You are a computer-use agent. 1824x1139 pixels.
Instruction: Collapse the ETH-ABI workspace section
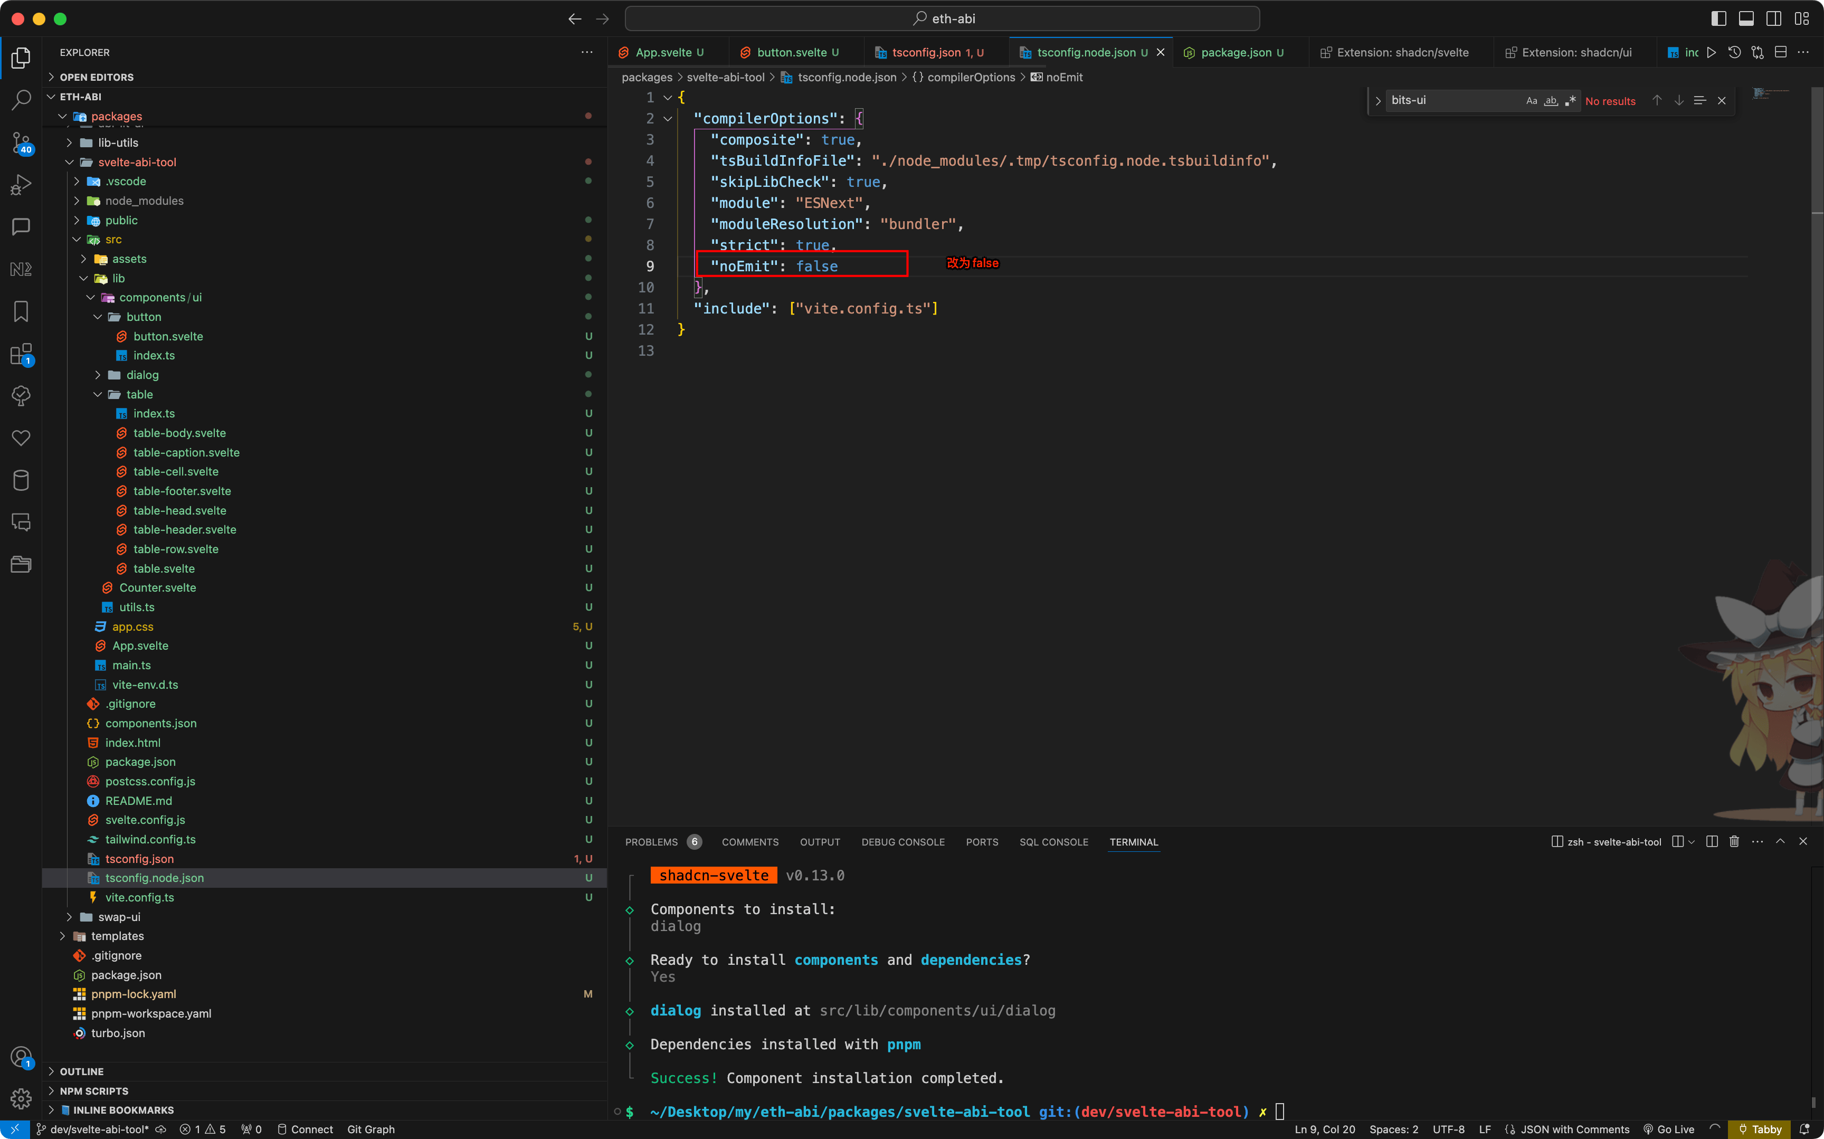(81, 97)
